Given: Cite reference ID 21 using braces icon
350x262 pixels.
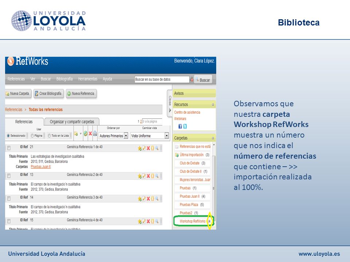Looking at the screenshot, I should point(152,148).
